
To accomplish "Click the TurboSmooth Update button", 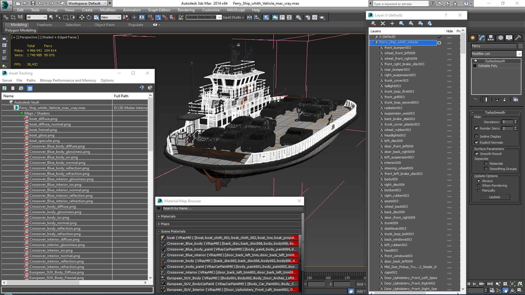I will [x=494, y=197].
